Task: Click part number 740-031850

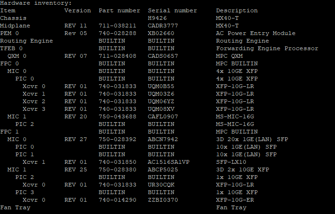Action: pos(118,162)
